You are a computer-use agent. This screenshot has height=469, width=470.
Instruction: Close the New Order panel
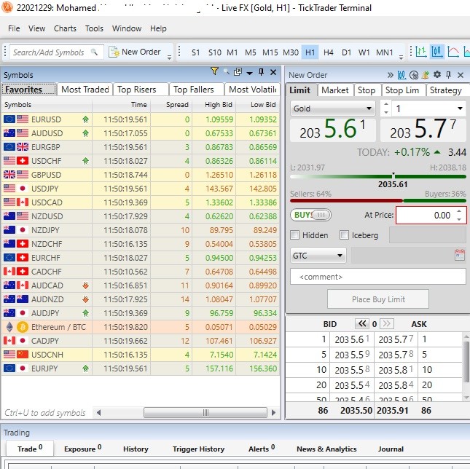tap(461, 75)
